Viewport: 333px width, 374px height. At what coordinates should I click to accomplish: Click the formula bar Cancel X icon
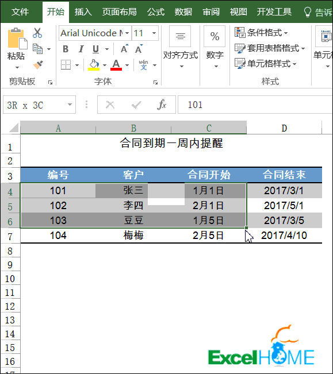point(110,105)
